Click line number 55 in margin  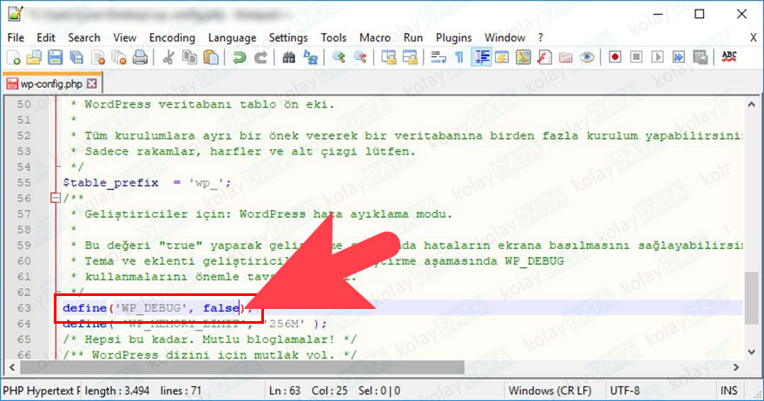tap(24, 183)
